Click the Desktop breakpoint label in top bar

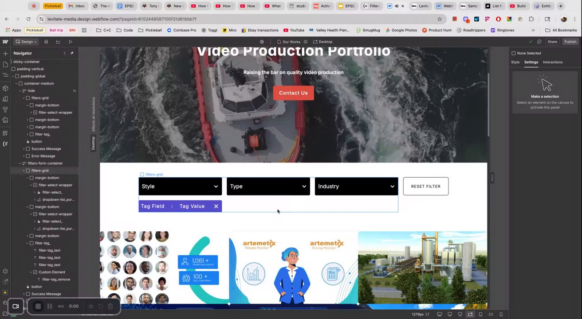pos(322,42)
